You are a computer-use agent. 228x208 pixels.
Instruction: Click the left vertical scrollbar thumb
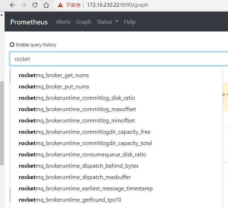[2, 123]
